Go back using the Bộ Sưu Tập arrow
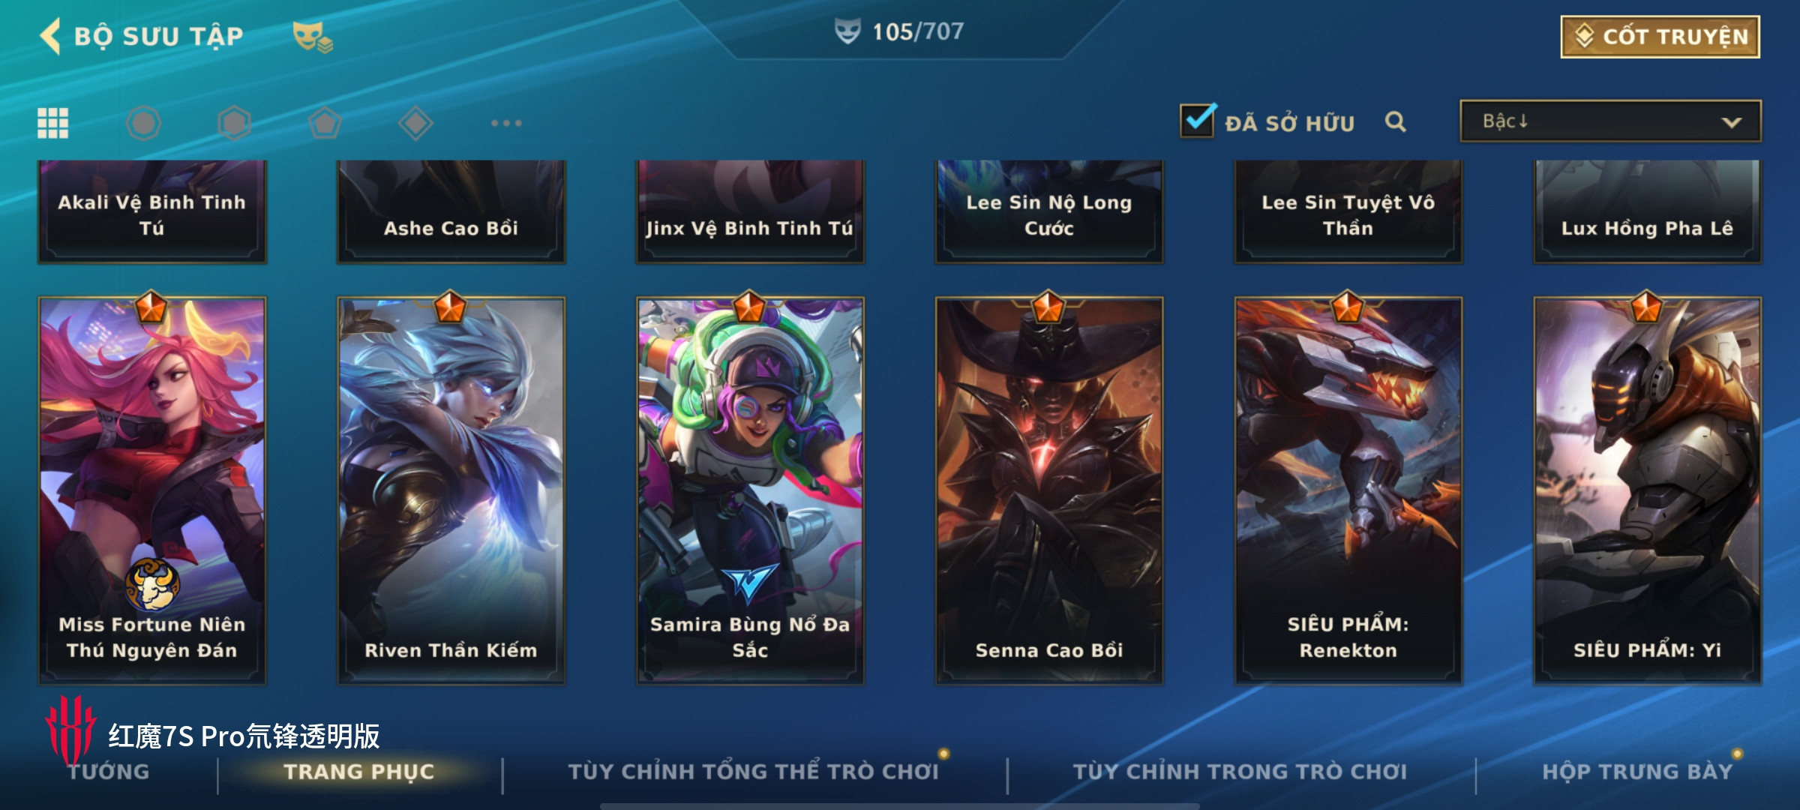The height and width of the screenshot is (810, 1800). 51,36
